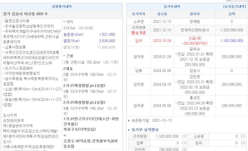The width and height of the screenshot is (248, 151).
Task: Click the 1,100,000,000 claim amount
Action: pyautogui.click(x=231, y=41)
